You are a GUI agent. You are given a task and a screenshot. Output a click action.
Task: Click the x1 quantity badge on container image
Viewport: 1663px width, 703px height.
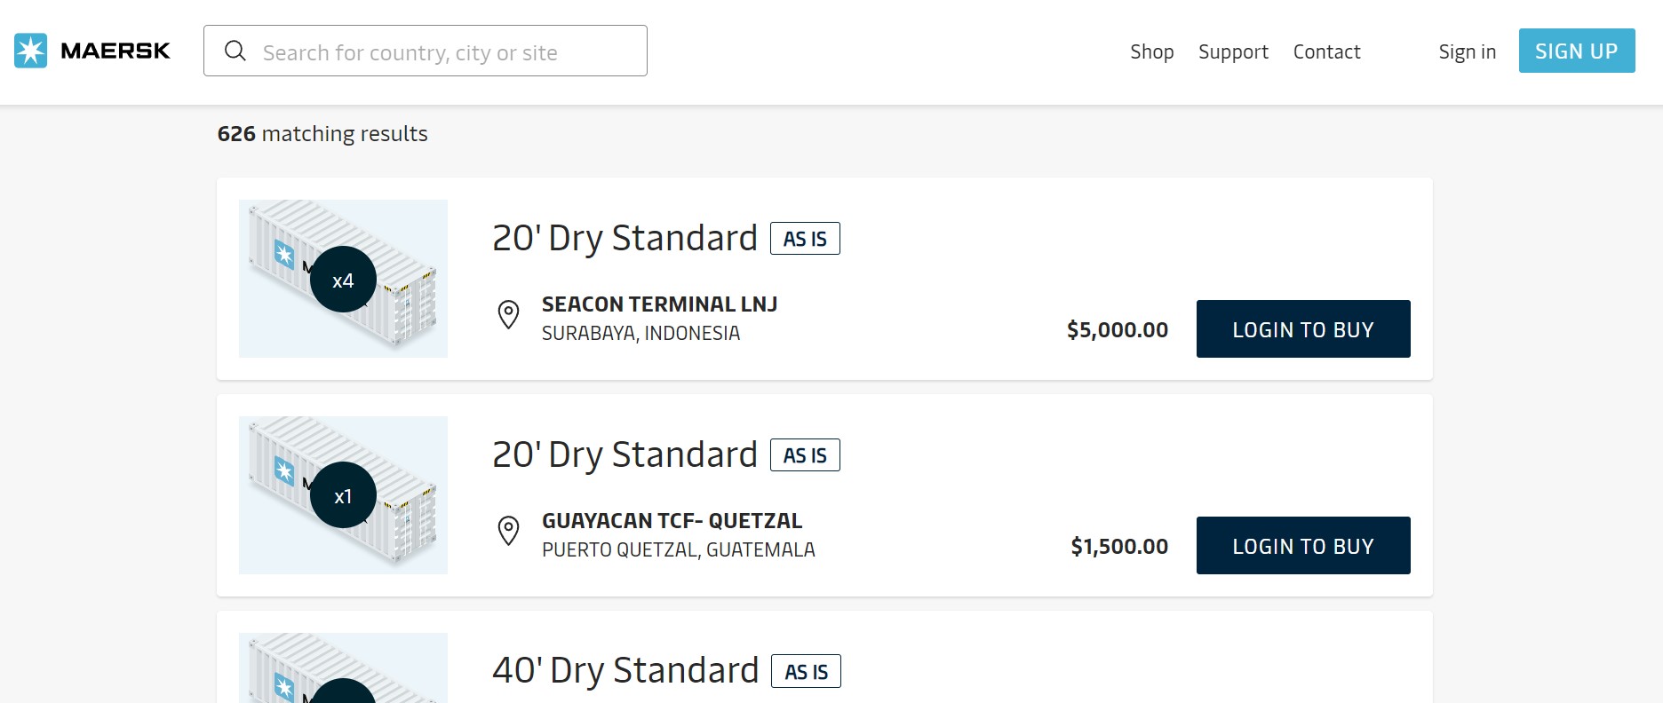tap(343, 495)
